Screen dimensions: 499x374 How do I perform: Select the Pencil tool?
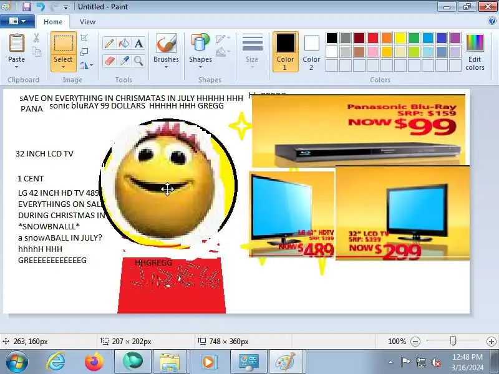coord(109,43)
